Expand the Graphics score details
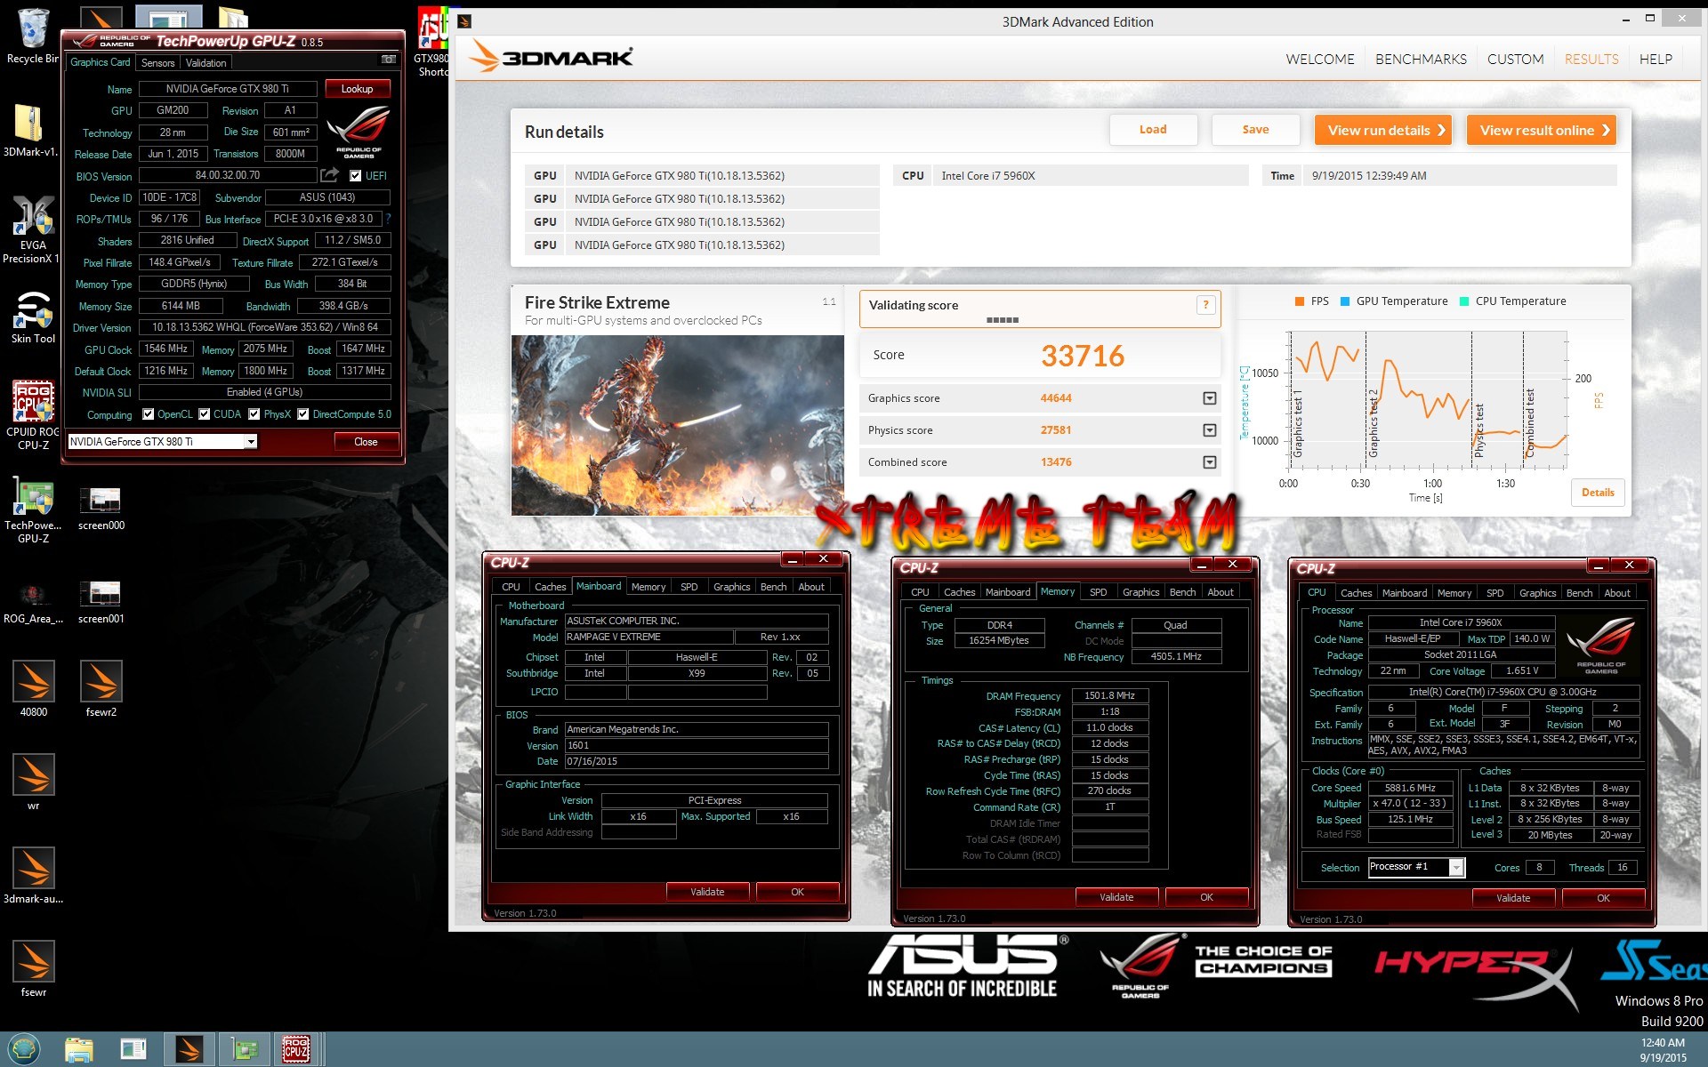The height and width of the screenshot is (1067, 1708). [1210, 398]
